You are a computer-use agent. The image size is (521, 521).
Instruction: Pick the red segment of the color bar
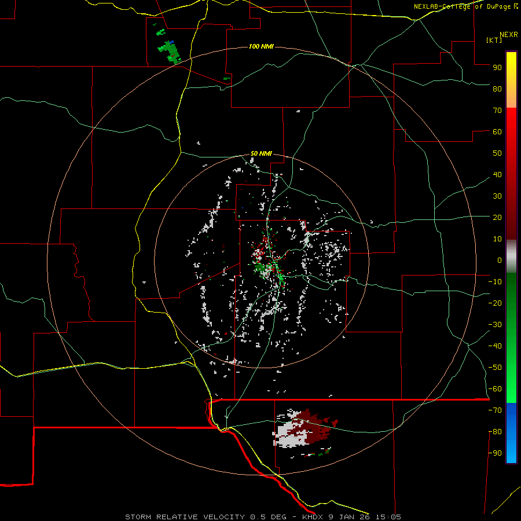(511, 174)
